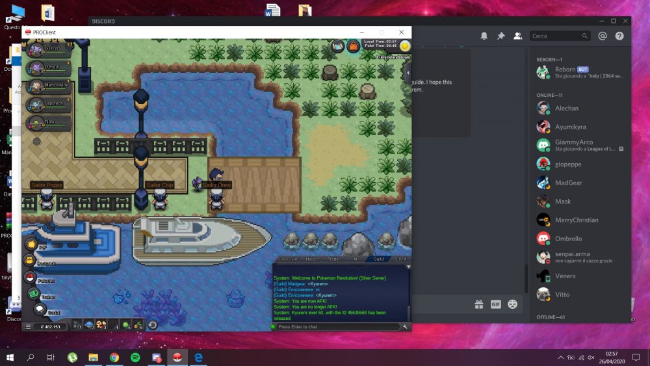Collapse the game side panel arrow

408,73
